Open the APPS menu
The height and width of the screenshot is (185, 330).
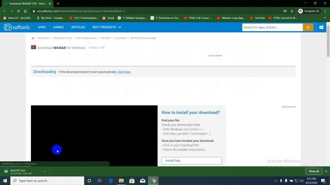point(41,27)
